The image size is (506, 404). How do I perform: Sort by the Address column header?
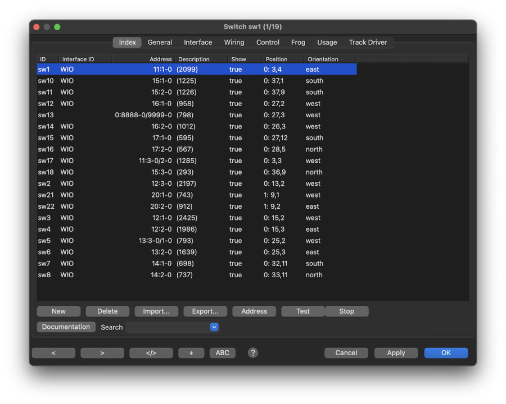click(x=144, y=59)
